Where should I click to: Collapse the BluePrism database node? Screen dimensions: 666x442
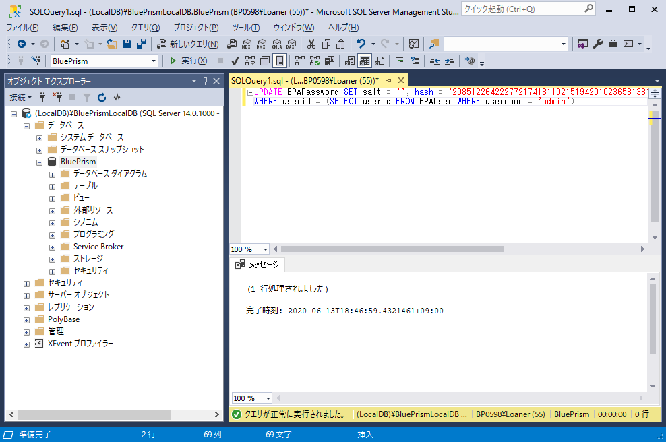point(39,161)
